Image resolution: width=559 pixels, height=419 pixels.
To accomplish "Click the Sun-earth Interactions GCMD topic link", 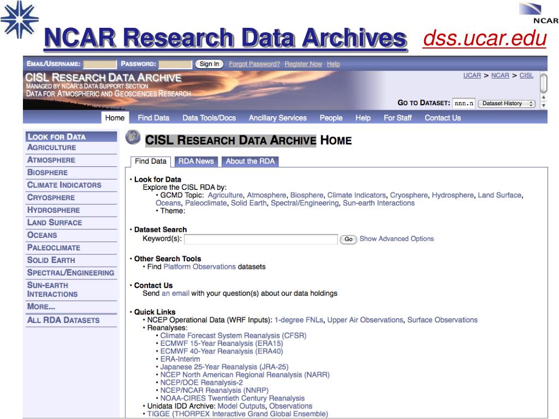I will pyautogui.click(x=379, y=203).
